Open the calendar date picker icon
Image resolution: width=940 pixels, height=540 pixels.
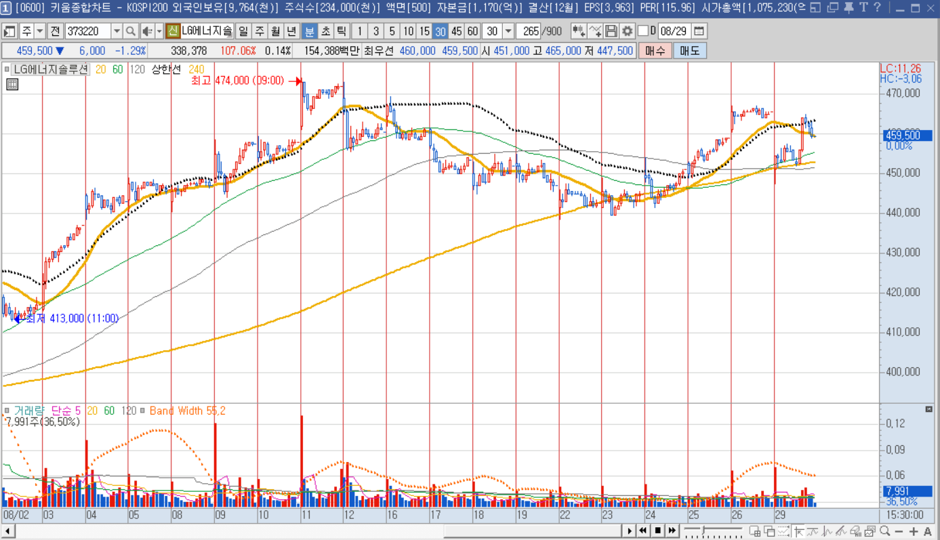pyautogui.click(x=699, y=31)
